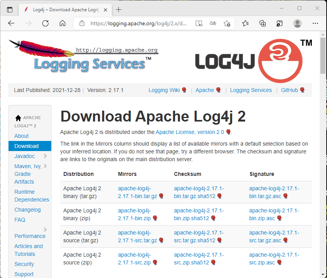The width and height of the screenshot is (327, 278).
Task: Open a new tab with the plus button
Action: click(x=118, y=10)
